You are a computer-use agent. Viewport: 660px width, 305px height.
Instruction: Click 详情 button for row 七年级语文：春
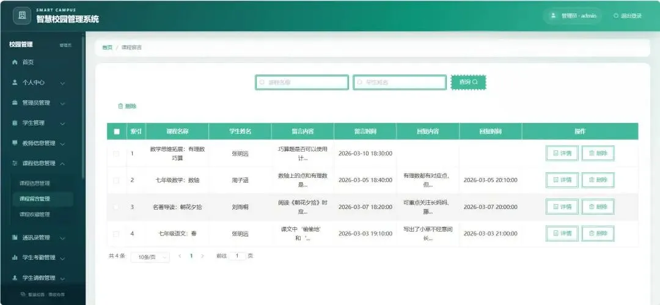(x=562, y=233)
